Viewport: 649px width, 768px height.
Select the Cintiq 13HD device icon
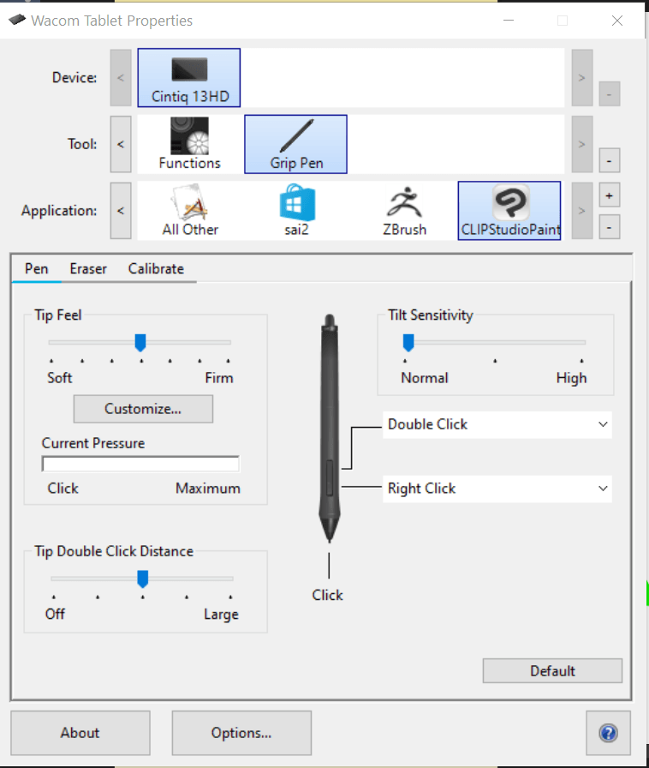point(189,77)
